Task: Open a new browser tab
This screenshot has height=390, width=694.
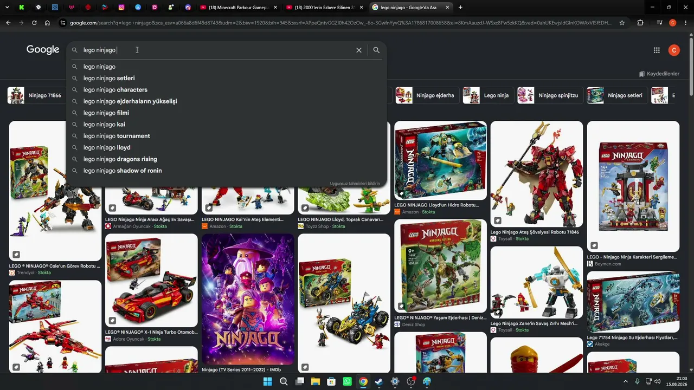Action: point(460,8)
